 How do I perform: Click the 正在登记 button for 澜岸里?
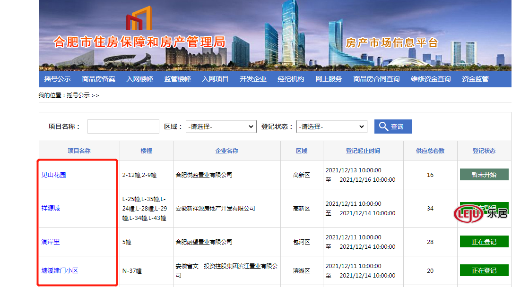tap(484, 242)
